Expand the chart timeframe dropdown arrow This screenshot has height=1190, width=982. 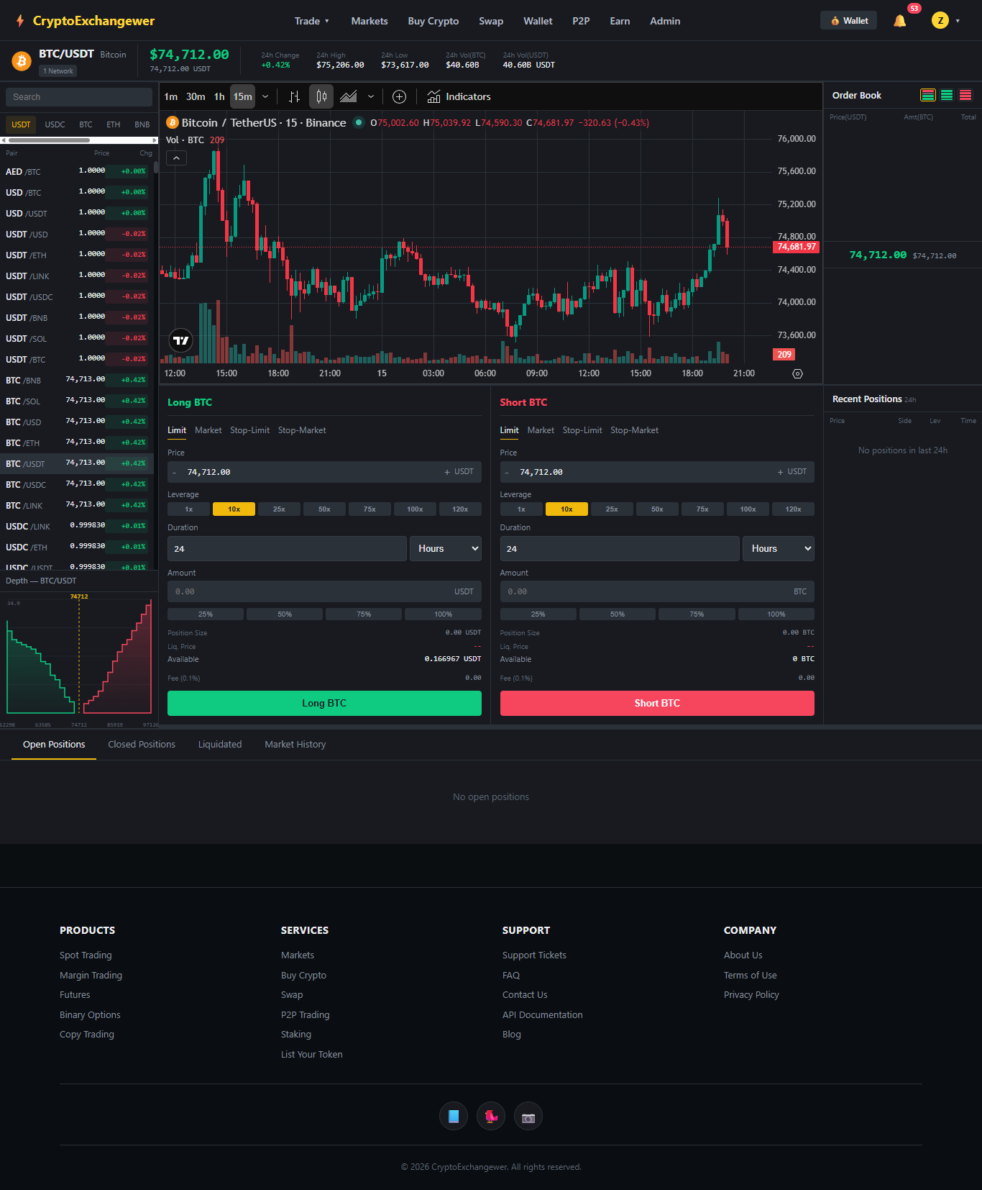265,96
